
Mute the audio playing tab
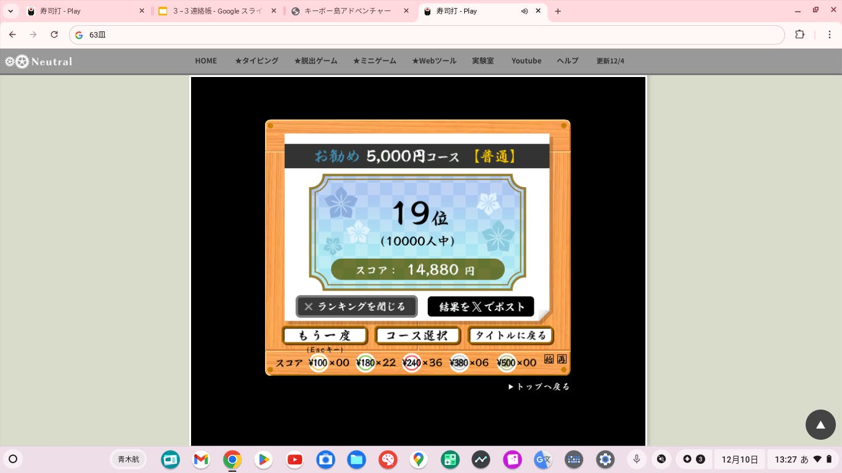[x=525, y=11]
